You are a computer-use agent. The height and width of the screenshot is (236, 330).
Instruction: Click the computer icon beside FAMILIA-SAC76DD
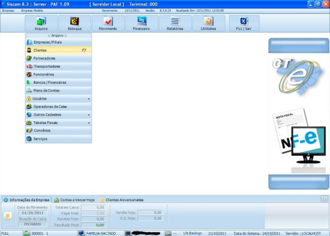tap(81, 233)
